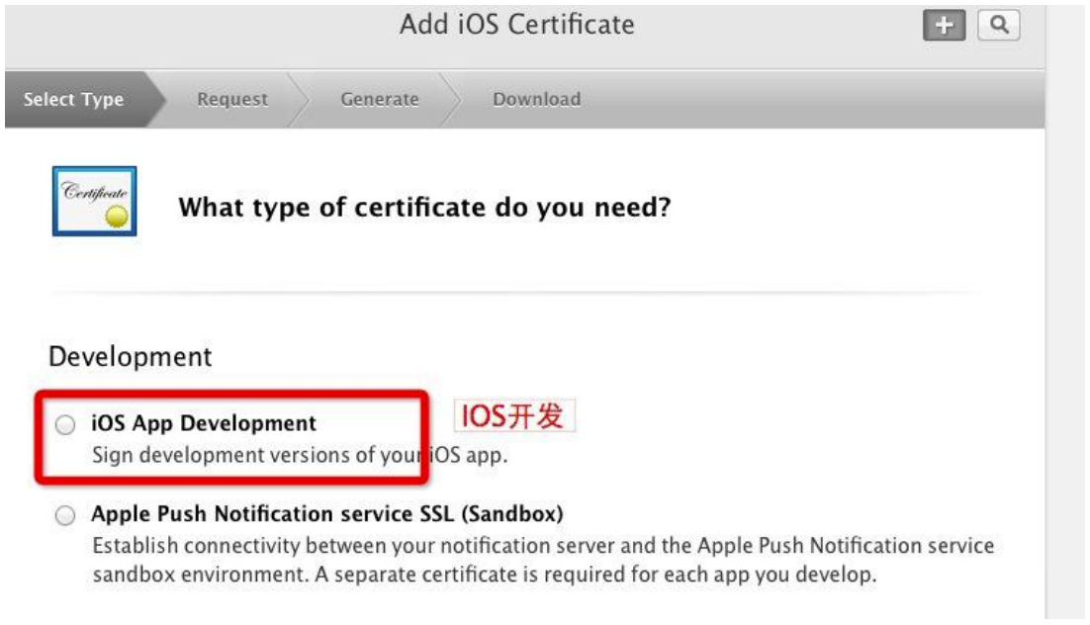Image resolution: width=1090 pixels, height=625 pixels.
Task: Click the 'Add iOS Certificate' title
Action: pyautogui.click(x=516, y=25)
